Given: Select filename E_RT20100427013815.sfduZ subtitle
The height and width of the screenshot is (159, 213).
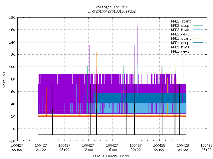Looking at the screenshot, I should [111, 11].
